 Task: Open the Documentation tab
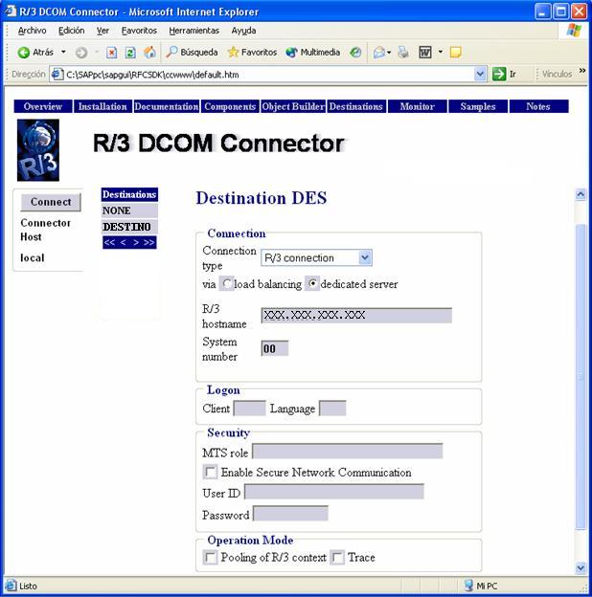pos(167,106)
